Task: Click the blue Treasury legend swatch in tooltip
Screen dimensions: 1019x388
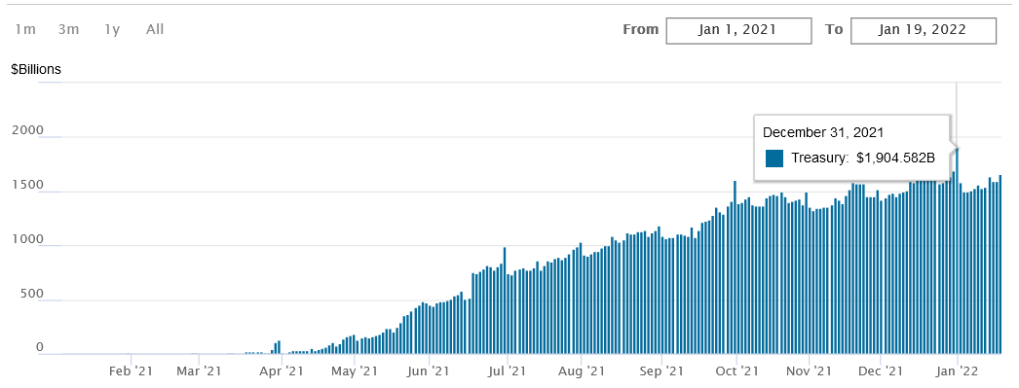Action: [x=774, y=158]
